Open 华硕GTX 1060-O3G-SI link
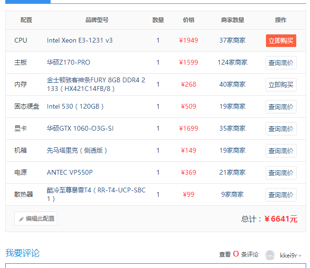 (x=80, y=128)
